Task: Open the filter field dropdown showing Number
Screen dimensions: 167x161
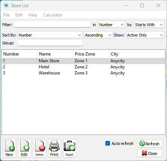Action: point(112,25)
